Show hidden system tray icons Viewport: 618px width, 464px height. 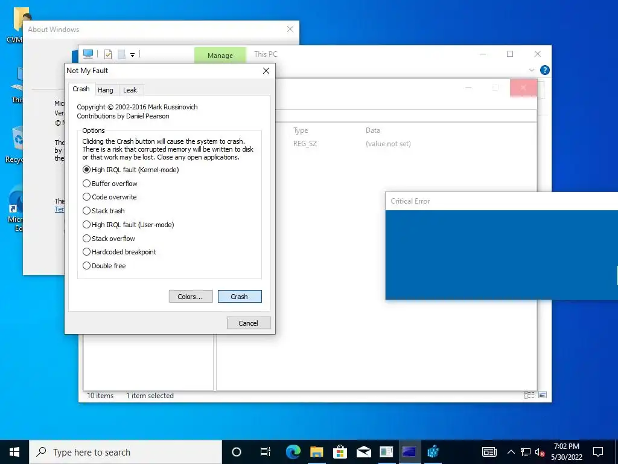(511, 452)
